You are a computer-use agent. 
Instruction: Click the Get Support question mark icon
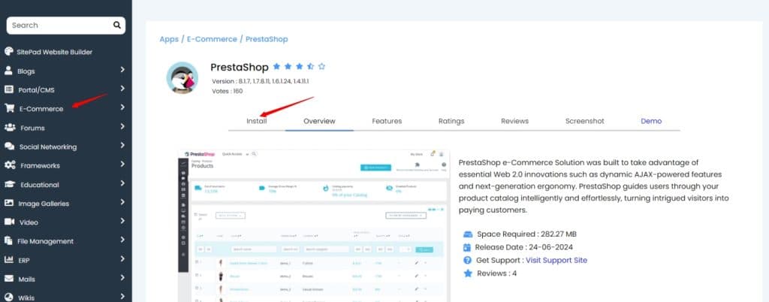click(x=467, y=261)
